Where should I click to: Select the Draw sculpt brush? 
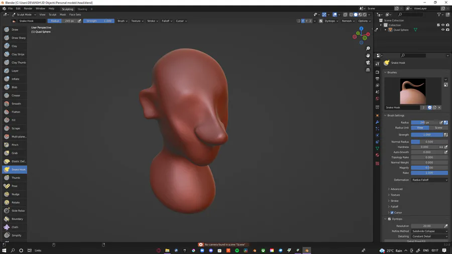(15, 30)
